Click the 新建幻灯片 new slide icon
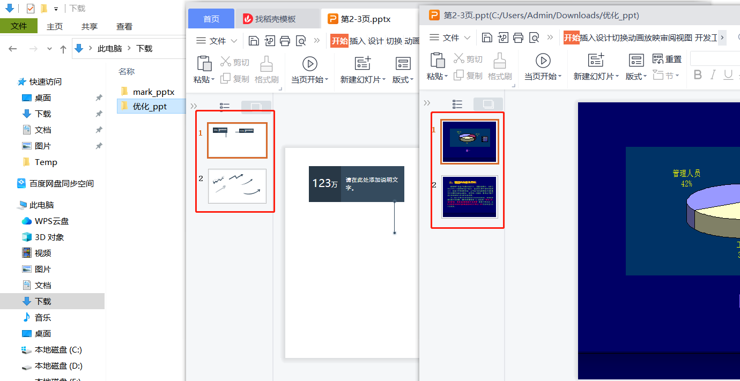Image resolution: width=740 pixels, height=381 pixels. tap(594, 67)
